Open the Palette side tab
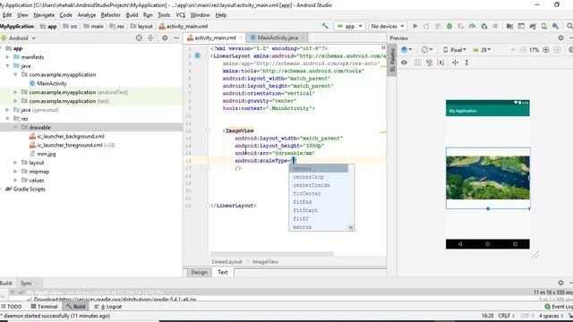 (x=392, y=60)
